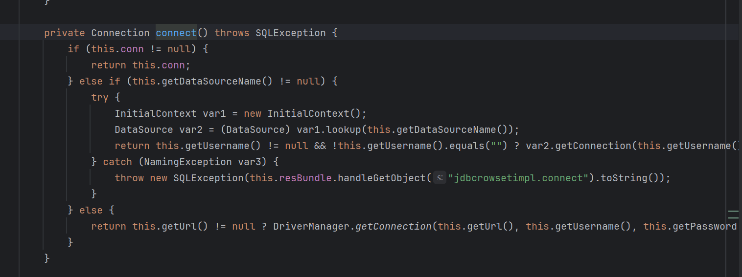The image size is (742, 277).
Task: Click SQLException after the throws keyword
Action: (x=290, y=33)
